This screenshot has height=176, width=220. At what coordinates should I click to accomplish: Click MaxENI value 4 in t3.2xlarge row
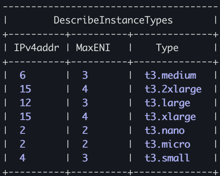pyautogui.click(x=85, y=89)
